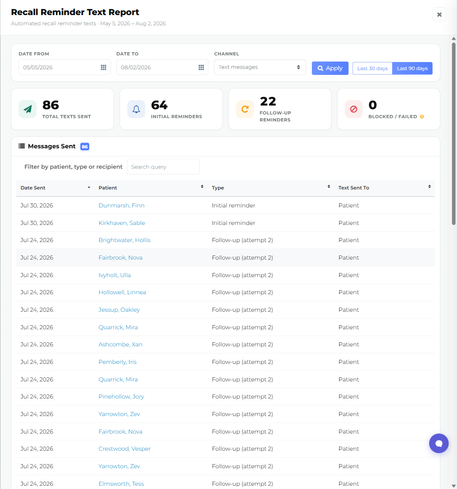Image resolution: width=457 pixels, height=489 pixels.
Task: Open patient Ashcombe, Xan
Action: coord(121,344)
